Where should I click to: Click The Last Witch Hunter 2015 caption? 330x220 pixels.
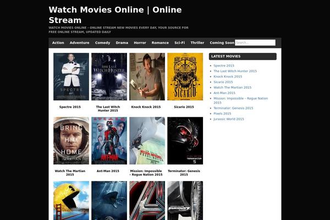pyautogui.click(x=108, y=109)
